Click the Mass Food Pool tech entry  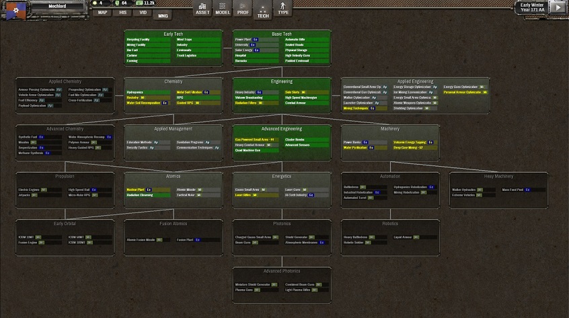[x=524, y=190]
